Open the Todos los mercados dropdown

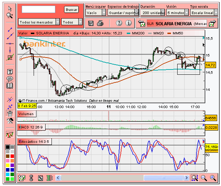pos(39,22)
